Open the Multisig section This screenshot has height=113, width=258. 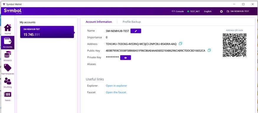click(8, 83)
